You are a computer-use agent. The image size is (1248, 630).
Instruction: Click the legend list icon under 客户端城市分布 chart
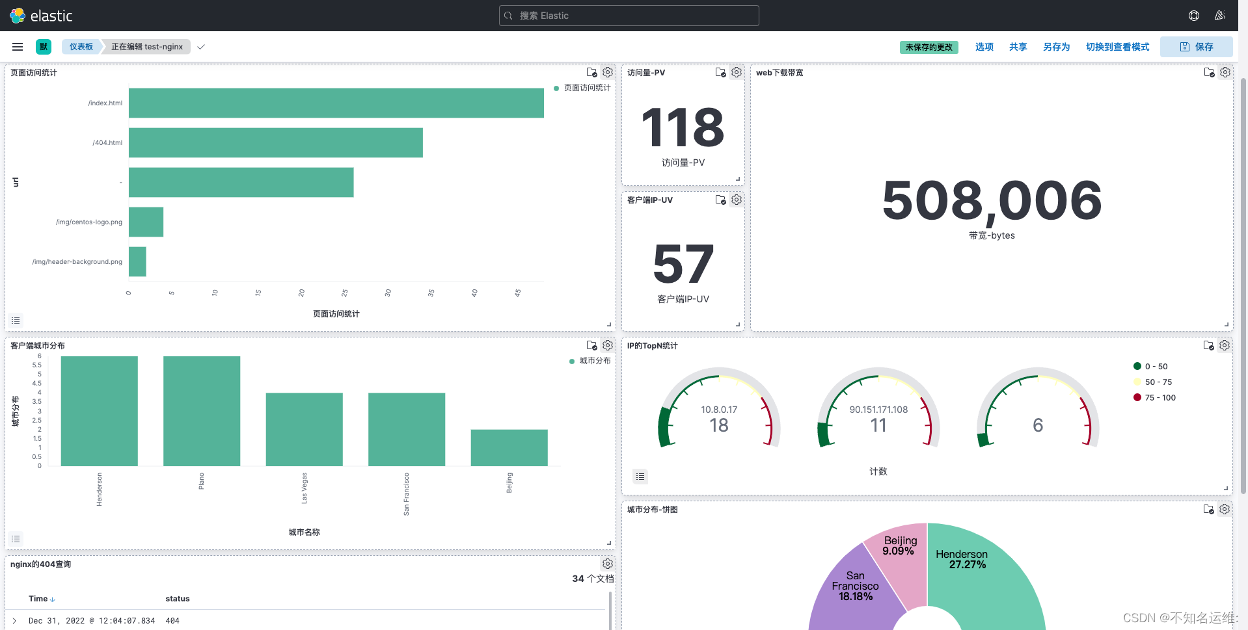[x=16, y=538]
